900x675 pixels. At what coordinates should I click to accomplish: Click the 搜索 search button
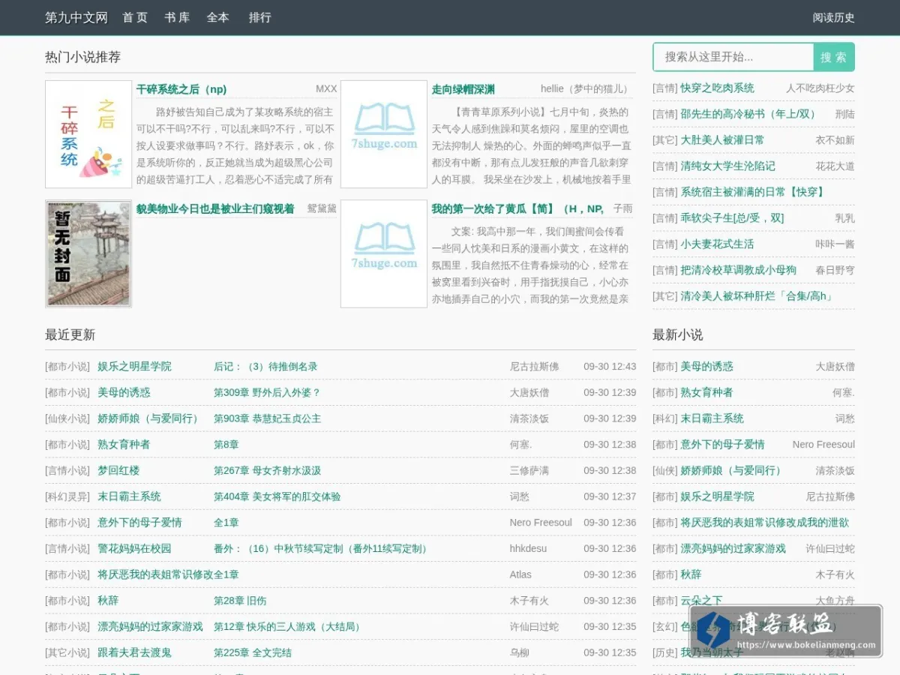(x=834, y=57)
